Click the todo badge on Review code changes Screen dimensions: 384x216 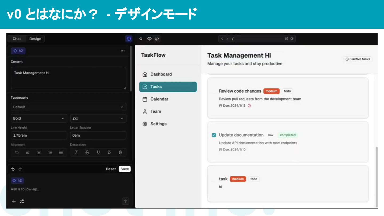[287, 91]
